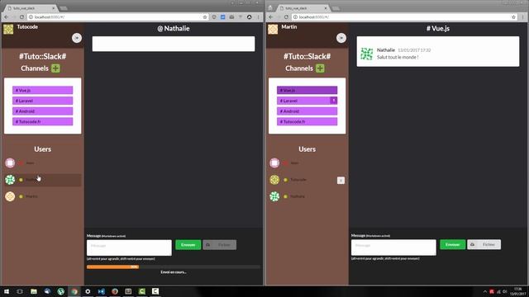Reload the page in the left browser window
Screen dimensions: 529x297
pos(21,16)
